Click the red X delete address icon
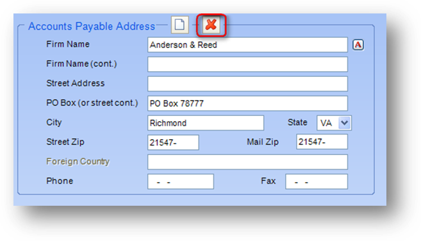This screenshot has width=421, height=241. (x=211, y=25)
